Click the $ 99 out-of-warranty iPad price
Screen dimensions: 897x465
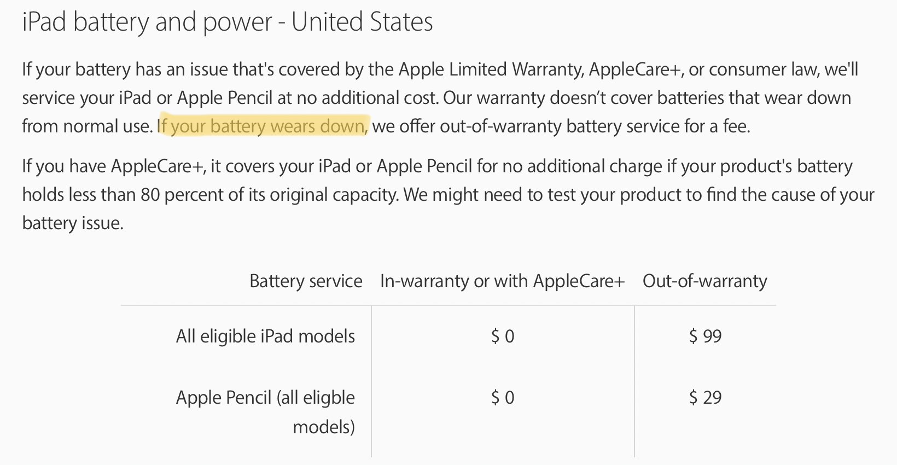point(706,336)
